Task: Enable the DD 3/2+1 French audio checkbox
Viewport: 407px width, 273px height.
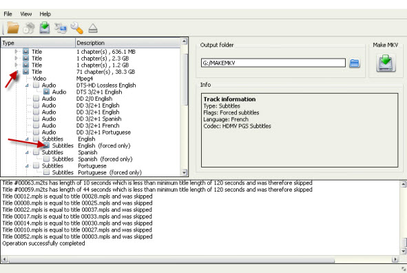Action: click(x=36, y=125)
